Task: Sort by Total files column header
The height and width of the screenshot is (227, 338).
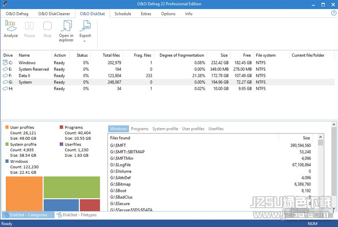Action: click(107, 55)
